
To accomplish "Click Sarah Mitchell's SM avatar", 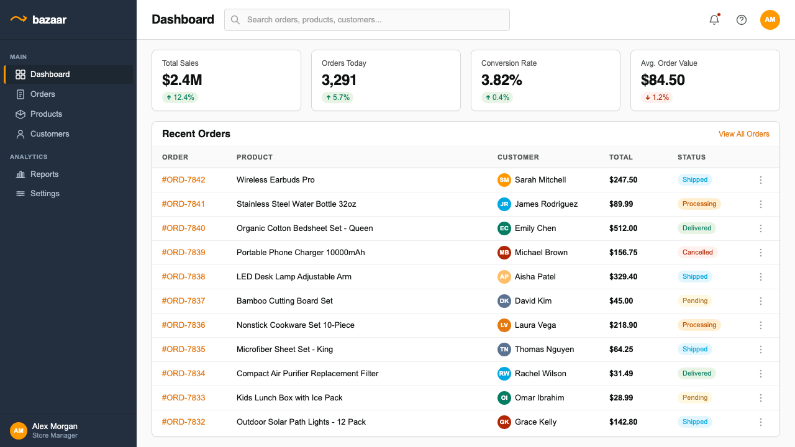I will point(504,180).
